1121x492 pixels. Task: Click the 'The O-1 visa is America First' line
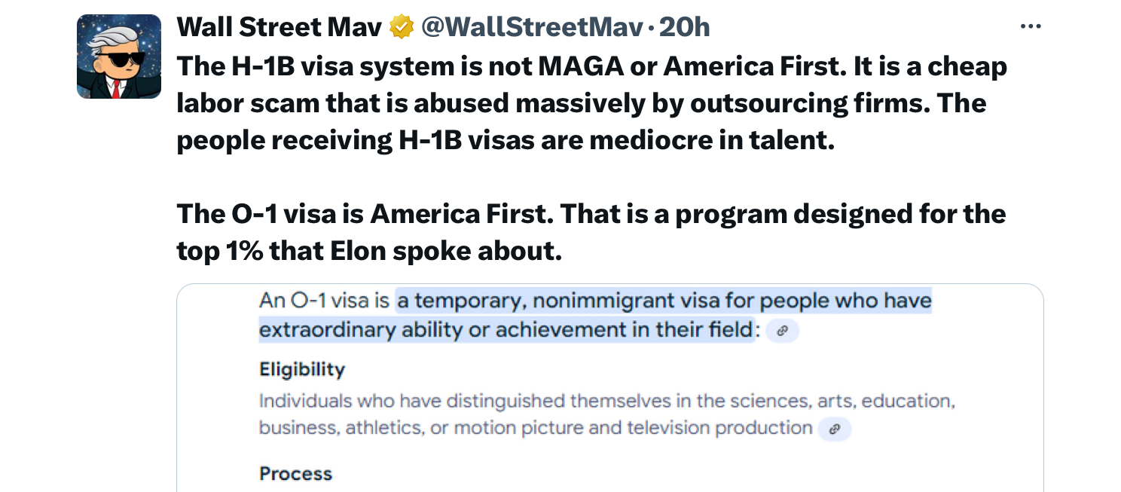click(591, 214)
